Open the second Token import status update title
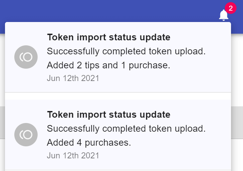Viewport: 243px width, 171px height. pos(109,115)
